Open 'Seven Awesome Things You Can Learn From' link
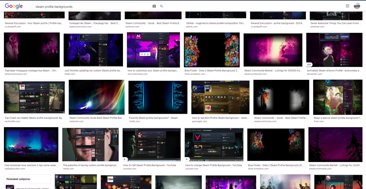366x189 pixels. (x=335, y=23)
